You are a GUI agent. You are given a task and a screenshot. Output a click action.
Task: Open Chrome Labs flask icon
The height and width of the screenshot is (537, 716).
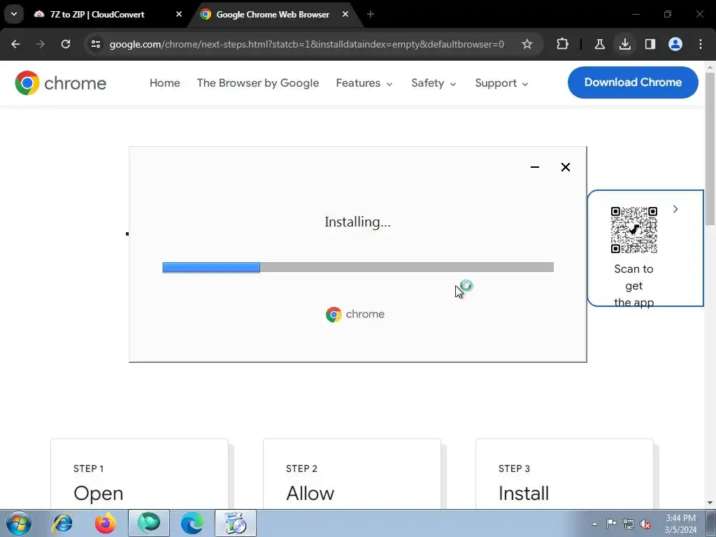pyautogui.click(x=599, y=44)
